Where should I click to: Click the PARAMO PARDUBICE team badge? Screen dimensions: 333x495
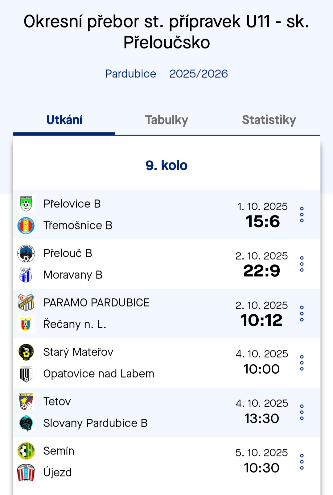(26, 303)
